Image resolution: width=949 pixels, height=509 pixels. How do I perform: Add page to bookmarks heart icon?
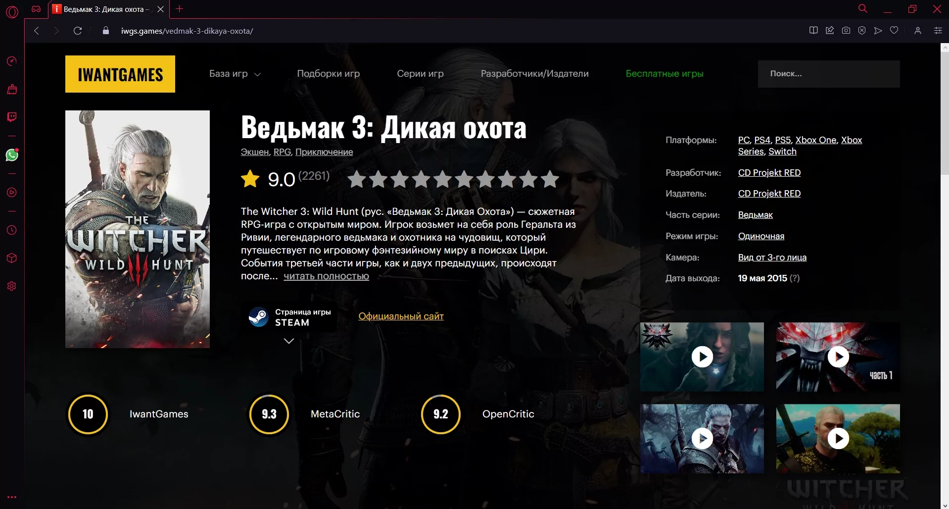[x=894, y=31]
